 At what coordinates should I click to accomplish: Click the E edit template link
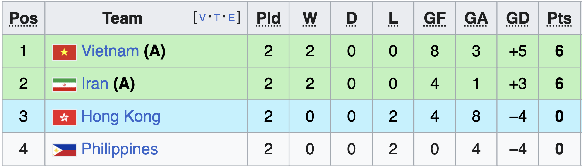point(231,18)
